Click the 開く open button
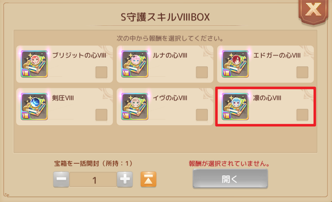332x202 pixels. pyautogui.click(x=230, y=179)
